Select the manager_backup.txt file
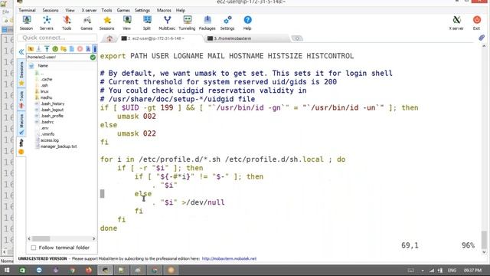490x276 pixels. coord(58,146)
